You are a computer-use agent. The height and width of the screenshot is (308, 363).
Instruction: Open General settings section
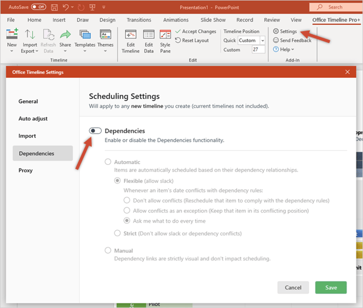pos(28,101)
